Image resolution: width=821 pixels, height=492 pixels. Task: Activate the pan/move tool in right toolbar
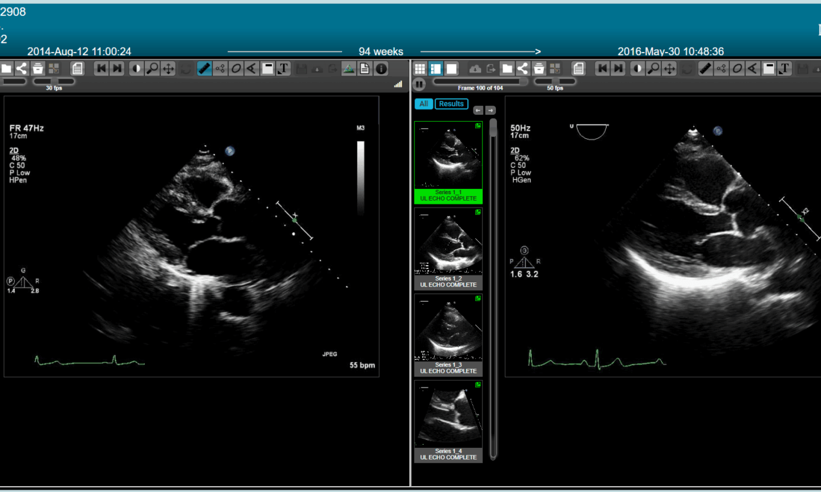(x=670, y=69)
